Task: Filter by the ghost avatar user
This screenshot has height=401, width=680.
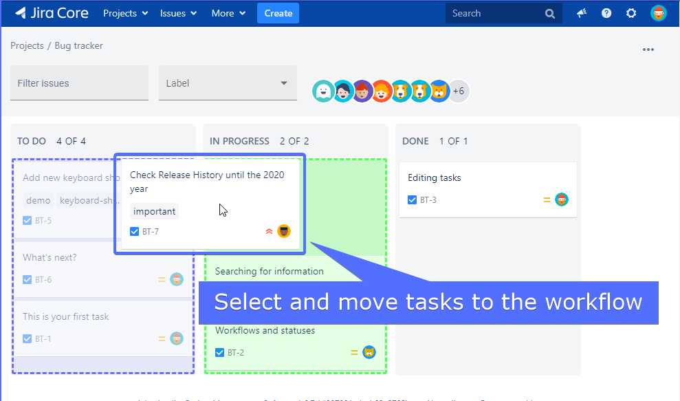Action: (x=323, y=91)
